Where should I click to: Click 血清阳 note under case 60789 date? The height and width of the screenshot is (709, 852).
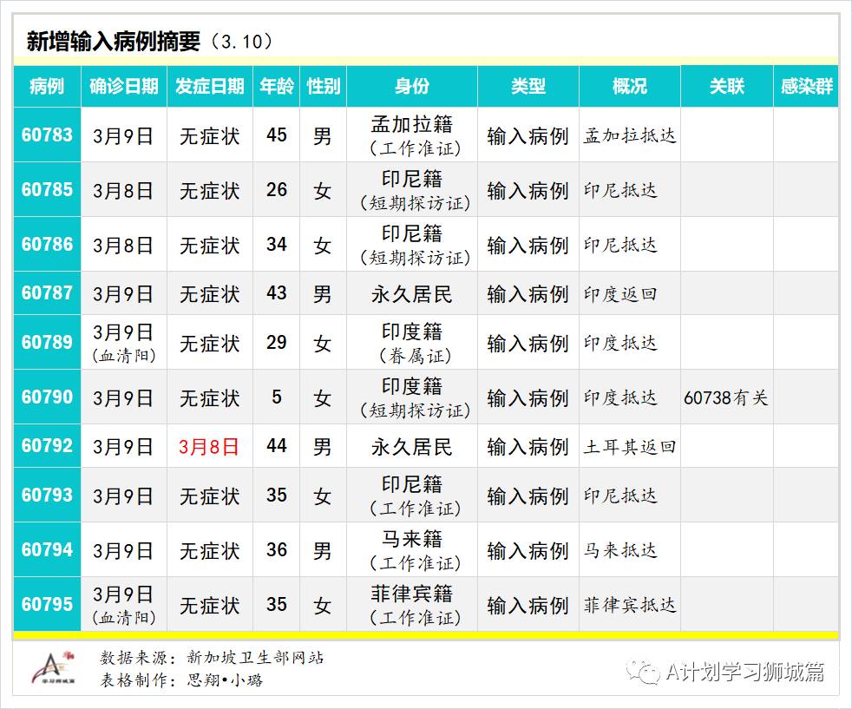[x=125, y=355]
